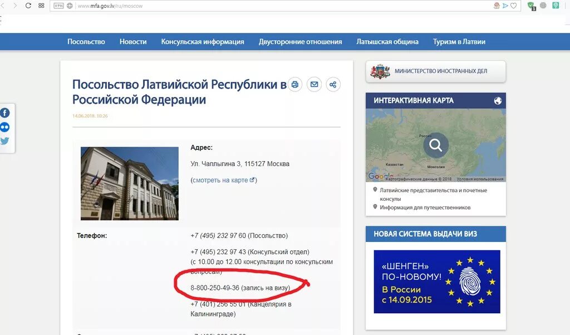
Task: Click the globe icon on the map header
Action: pyautogui.click(x=498, y=100)
